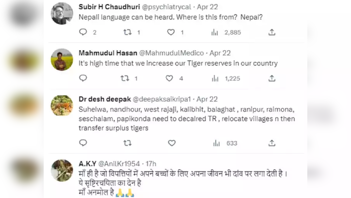
Task: Retweet the Tiger reserves tweet
Action: [125, 78]
